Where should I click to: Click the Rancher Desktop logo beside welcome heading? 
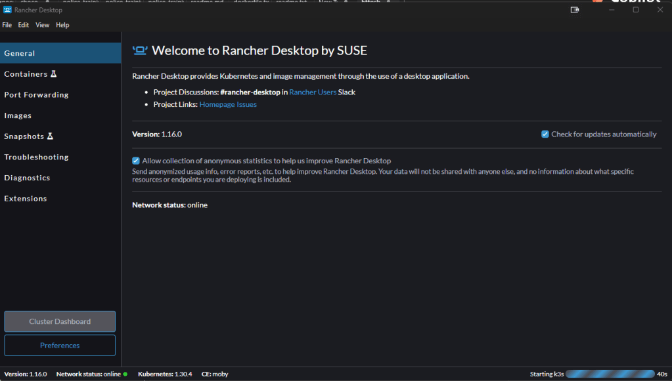(140, 50)
